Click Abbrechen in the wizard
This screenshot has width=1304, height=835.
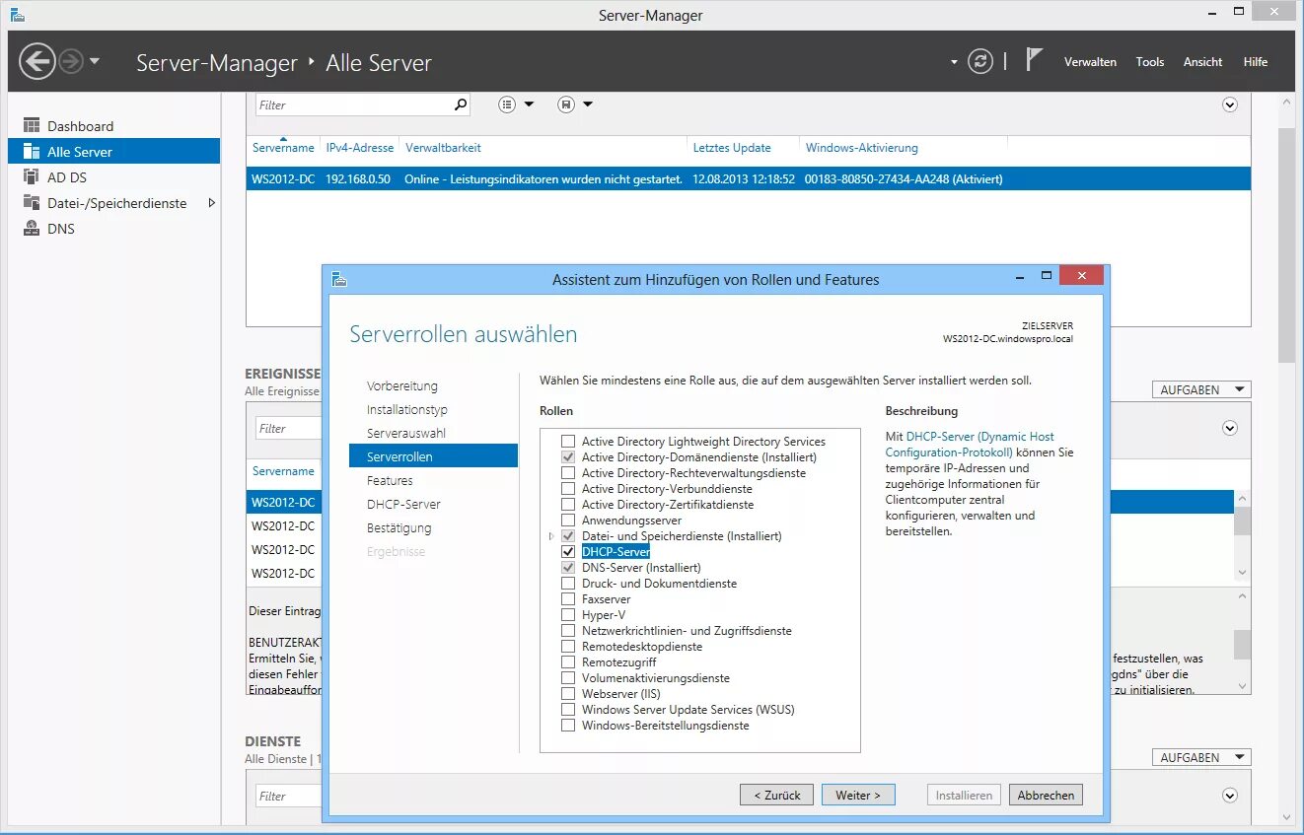pyautogui.click(x=1046, y=795)
